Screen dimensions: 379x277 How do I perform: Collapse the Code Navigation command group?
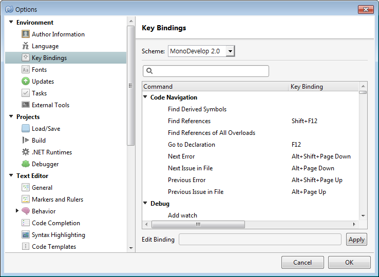click(145, 97)
